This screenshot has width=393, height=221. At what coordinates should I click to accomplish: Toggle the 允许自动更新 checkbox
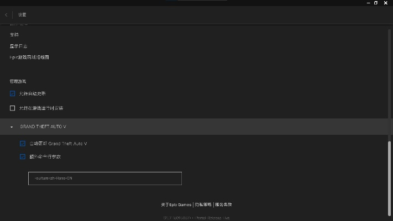(x=13, y=94)
